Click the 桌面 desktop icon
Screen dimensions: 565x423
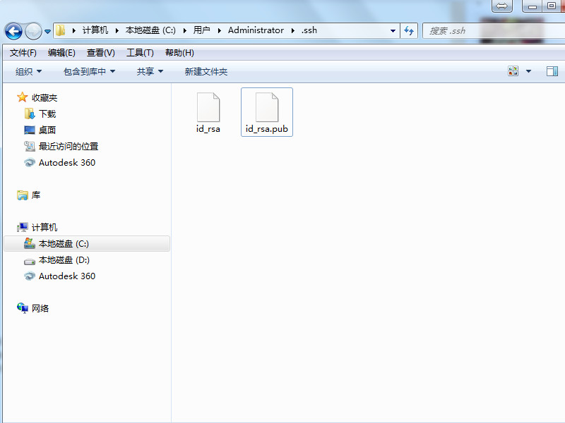(x=30, y=130)
